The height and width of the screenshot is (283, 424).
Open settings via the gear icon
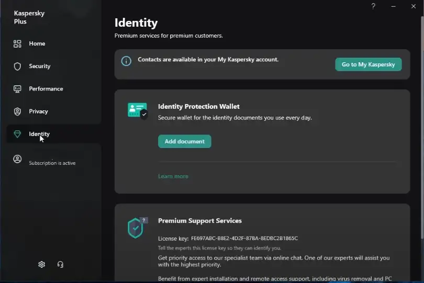click(42, 265)
